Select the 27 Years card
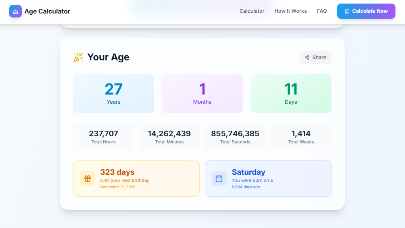405x228 pixels. [x=114, y=94]
